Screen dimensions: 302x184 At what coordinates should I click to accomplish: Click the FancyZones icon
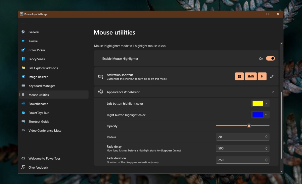[23, 59]
